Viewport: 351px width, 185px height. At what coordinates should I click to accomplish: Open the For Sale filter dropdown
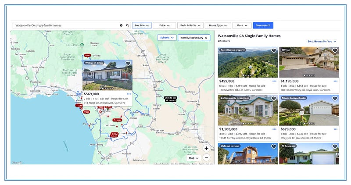(x=142, y=25)
